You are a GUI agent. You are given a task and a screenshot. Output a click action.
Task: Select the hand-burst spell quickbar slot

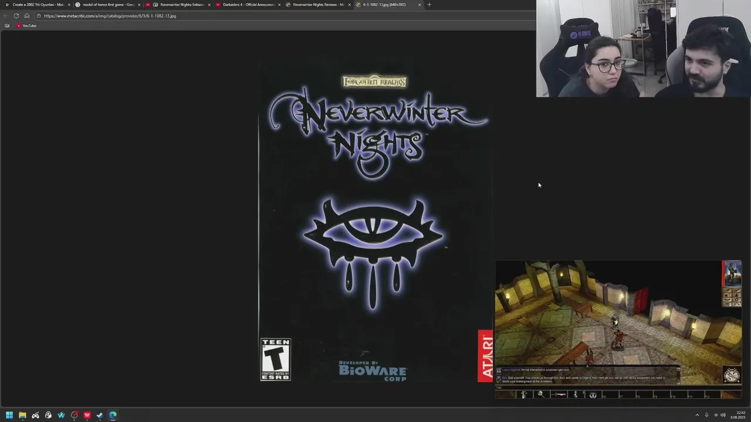pyautogui.click(x=593, y=395)
